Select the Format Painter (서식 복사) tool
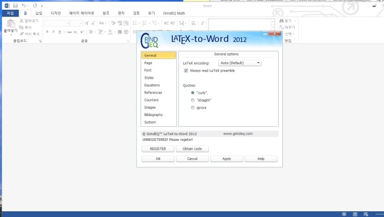Image resolution: width=384 pixels, height=217 pixels. 21,34
